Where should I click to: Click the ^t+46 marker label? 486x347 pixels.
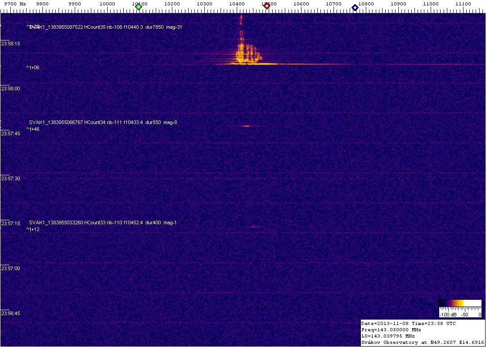tap(33, 129)
